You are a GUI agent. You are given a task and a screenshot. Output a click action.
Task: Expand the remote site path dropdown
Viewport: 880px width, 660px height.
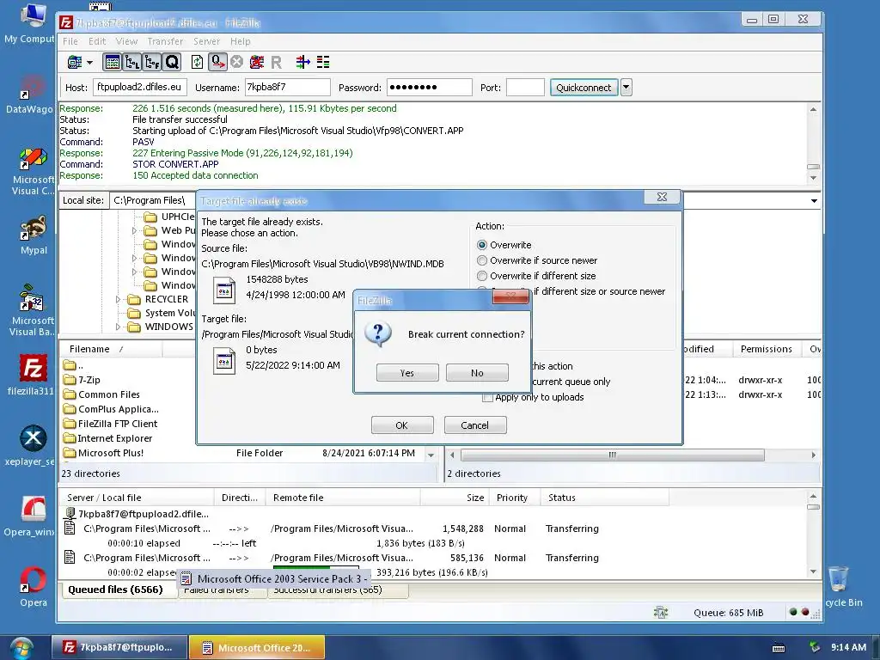click(814, 201)
